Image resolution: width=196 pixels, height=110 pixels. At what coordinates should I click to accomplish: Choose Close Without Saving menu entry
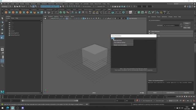tap(119, 42)
